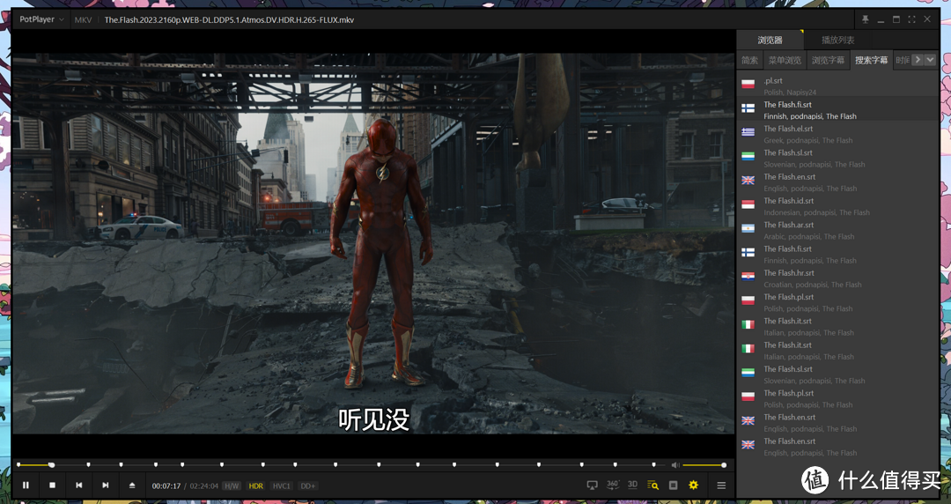Click the 00:07:17 elapsed time display
This screenshot has width=951, height=504.
(x=166, y=485)
